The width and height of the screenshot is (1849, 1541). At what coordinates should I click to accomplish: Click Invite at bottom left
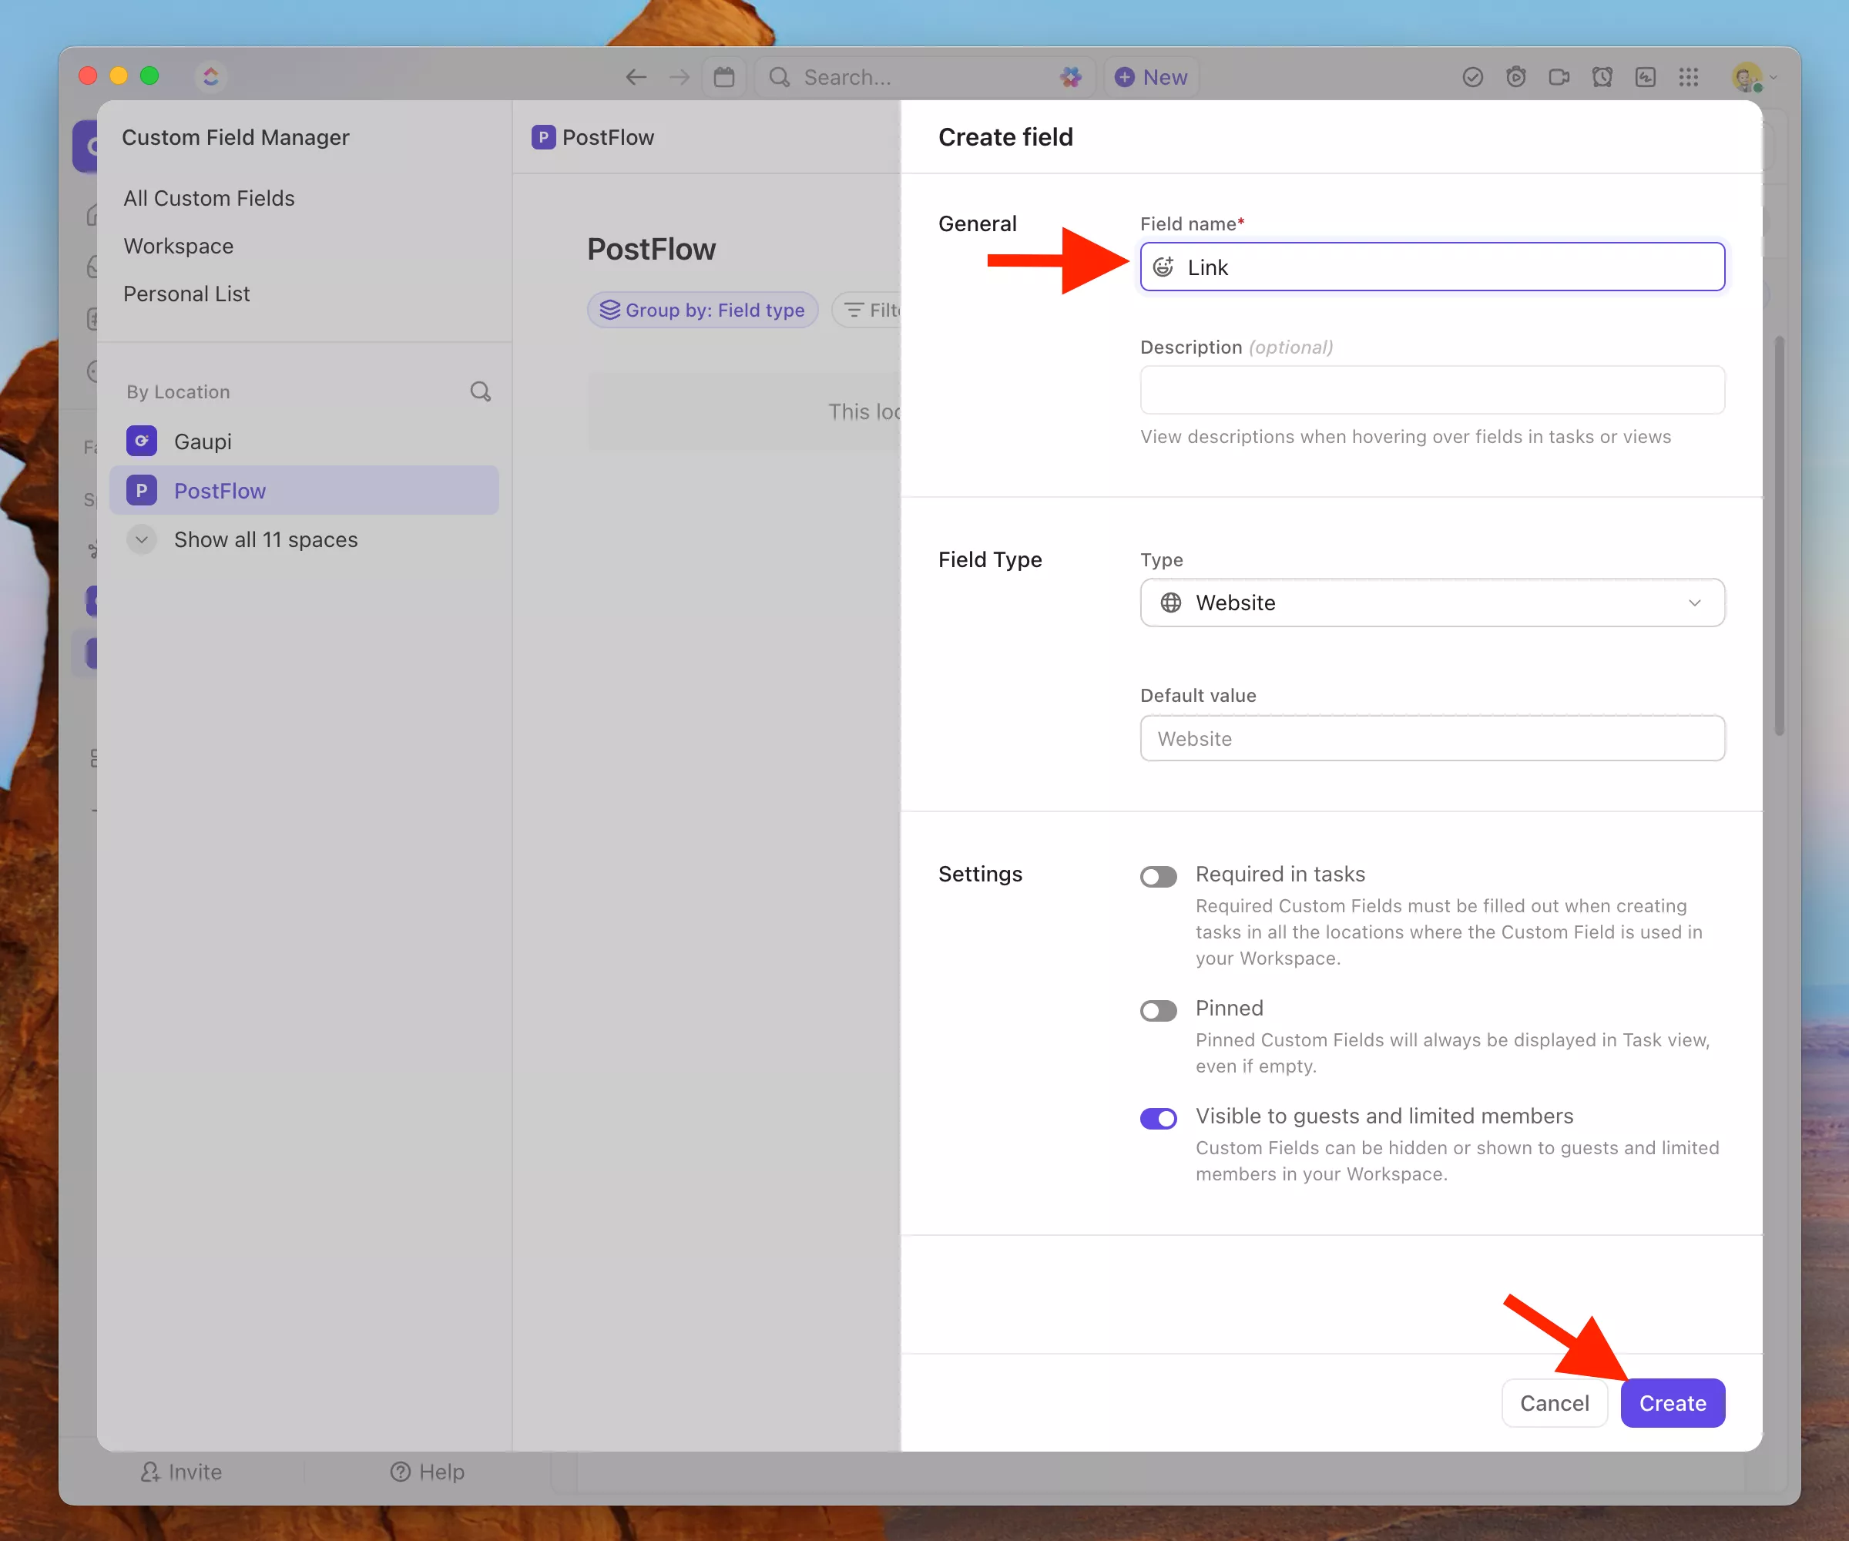click(181, 1472)
